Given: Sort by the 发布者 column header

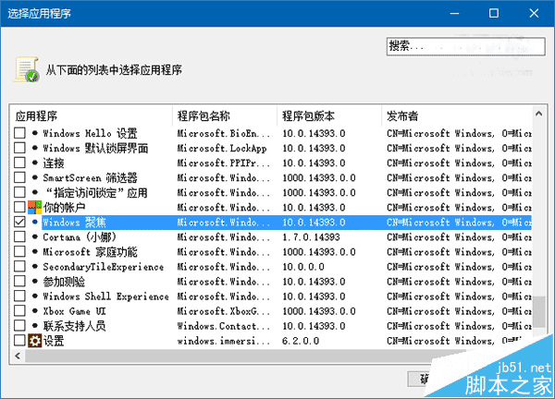Looking at the screenshot, I should click(x=457, y=116).
